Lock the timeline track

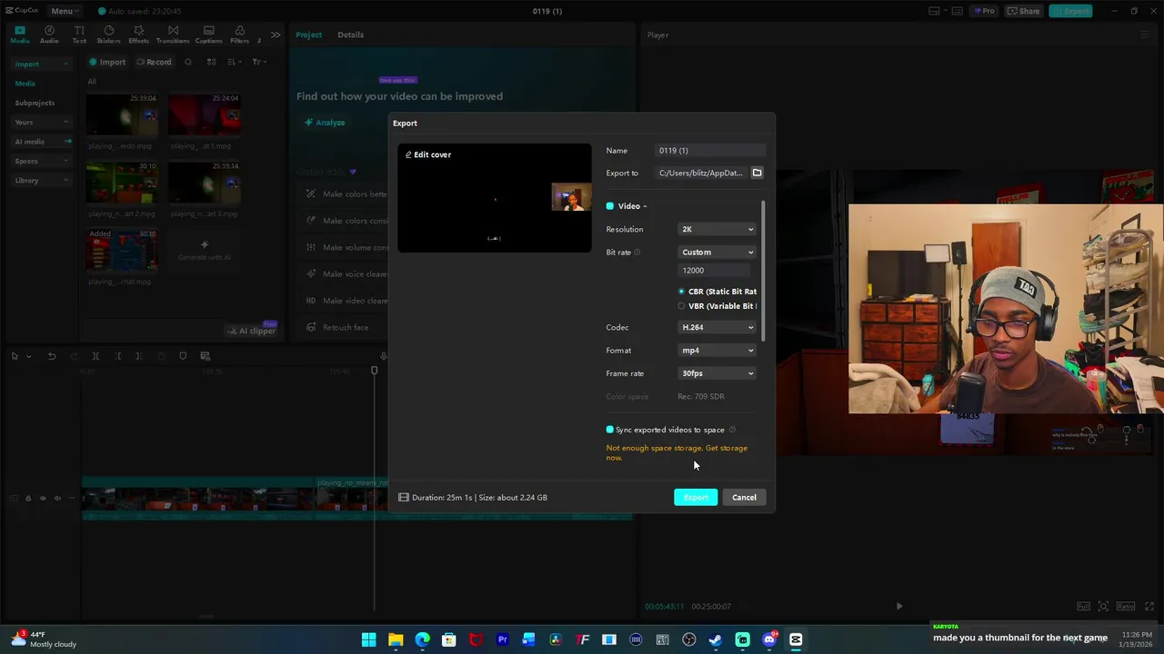coord(28,498)
